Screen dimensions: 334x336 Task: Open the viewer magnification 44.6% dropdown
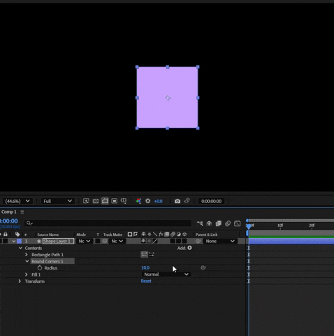(17, 201)
